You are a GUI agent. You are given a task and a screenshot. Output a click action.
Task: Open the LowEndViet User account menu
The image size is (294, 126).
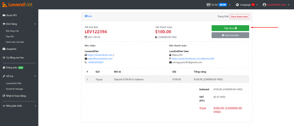tap(276, 5)
